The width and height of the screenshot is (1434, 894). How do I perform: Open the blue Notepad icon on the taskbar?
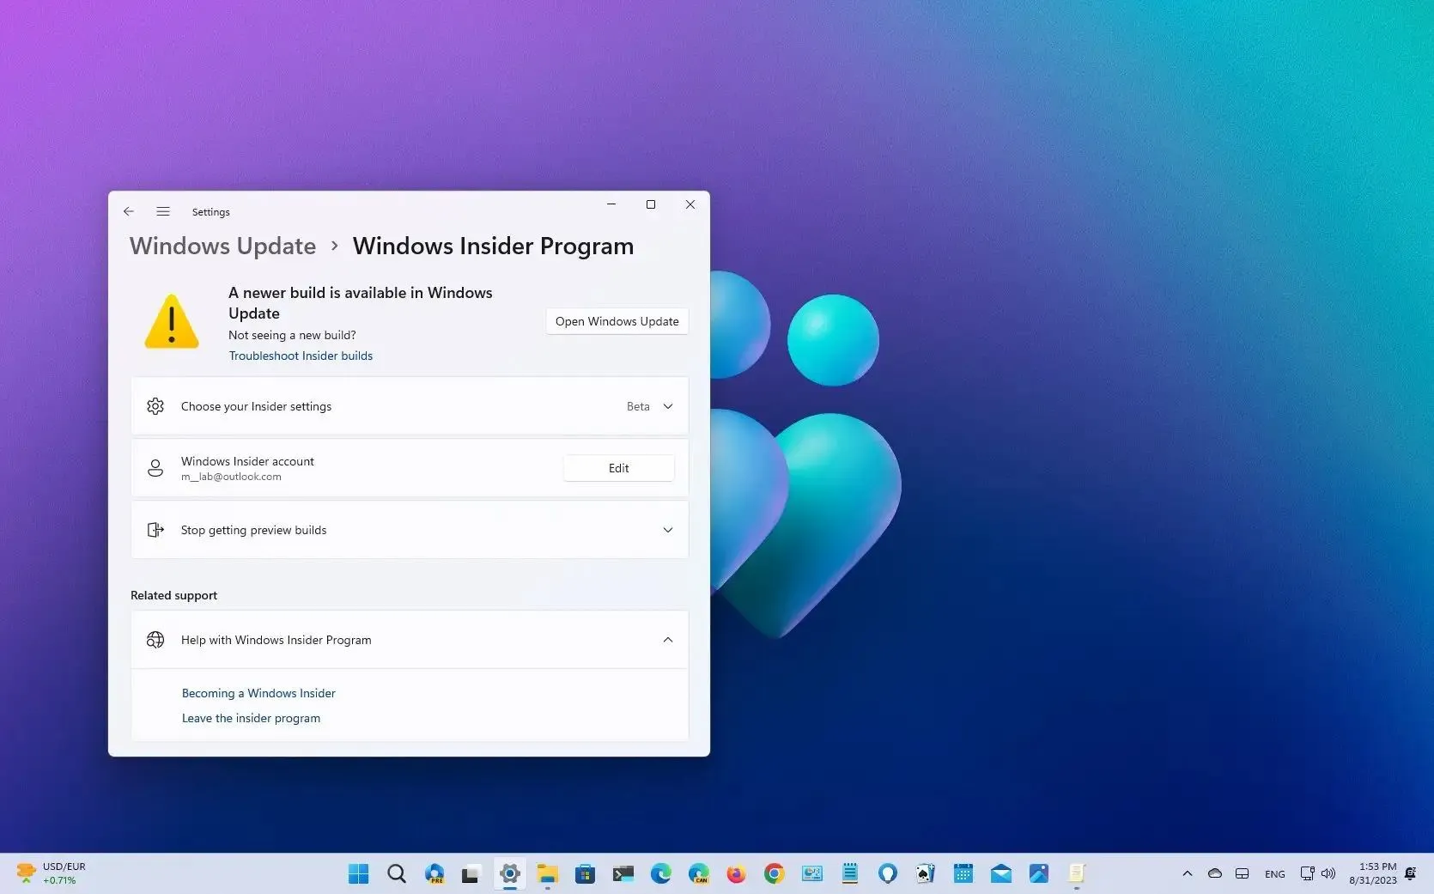tap(850, 874)
